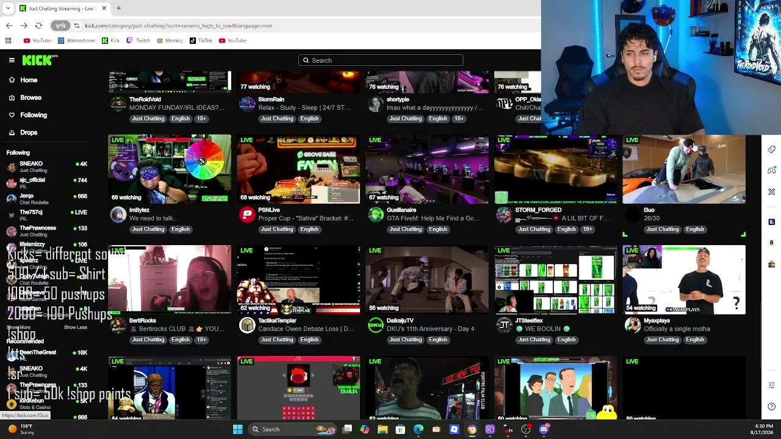
Task: Click Just Chatting tag under DaikaijuTV
Action: (406, 340)
